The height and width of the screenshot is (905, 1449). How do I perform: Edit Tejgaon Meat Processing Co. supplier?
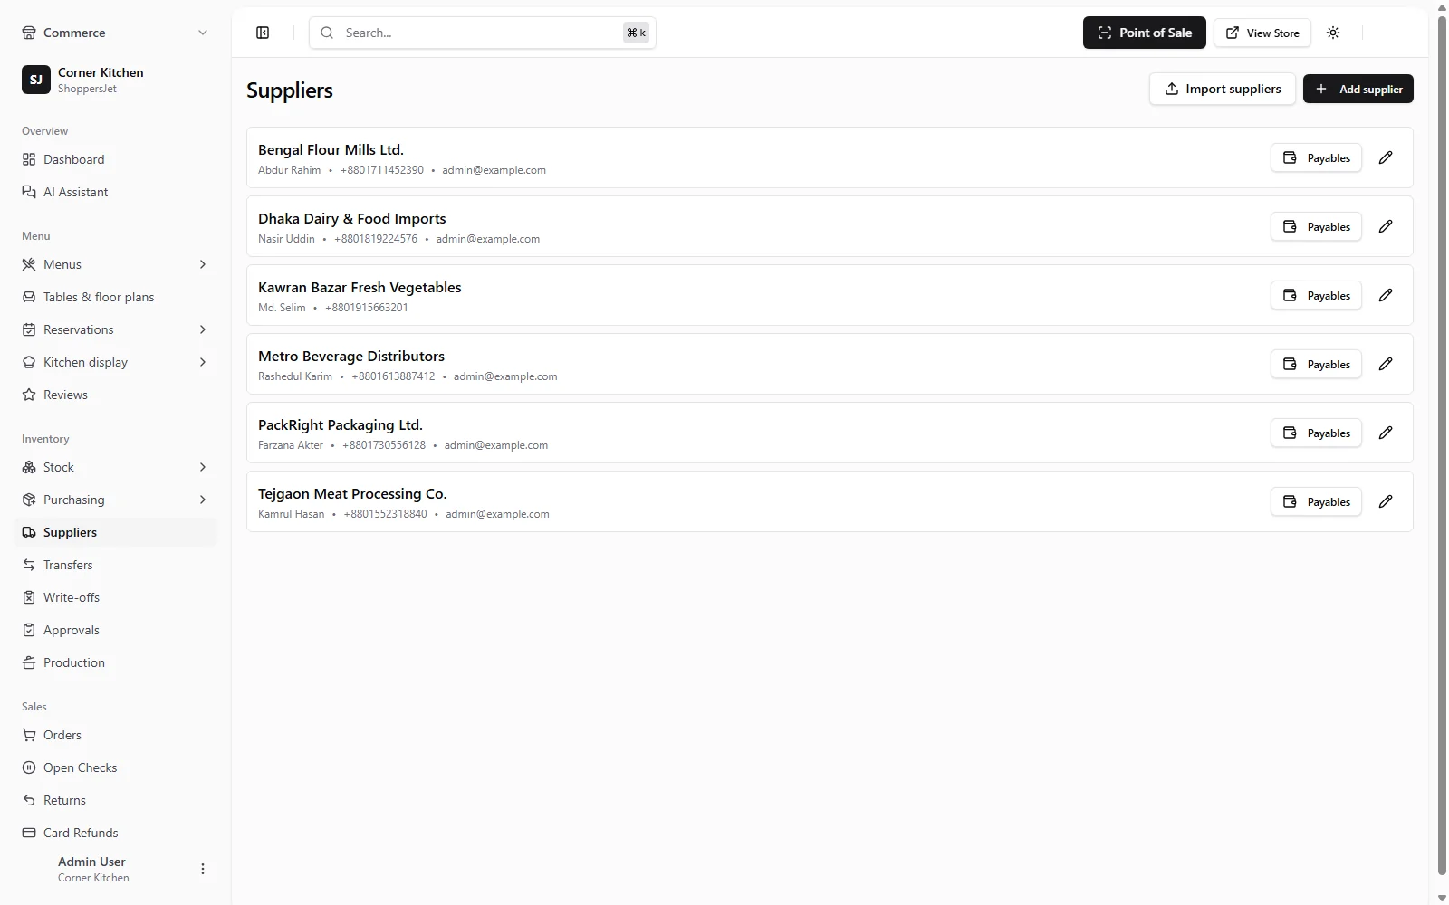coord(1386,501)
